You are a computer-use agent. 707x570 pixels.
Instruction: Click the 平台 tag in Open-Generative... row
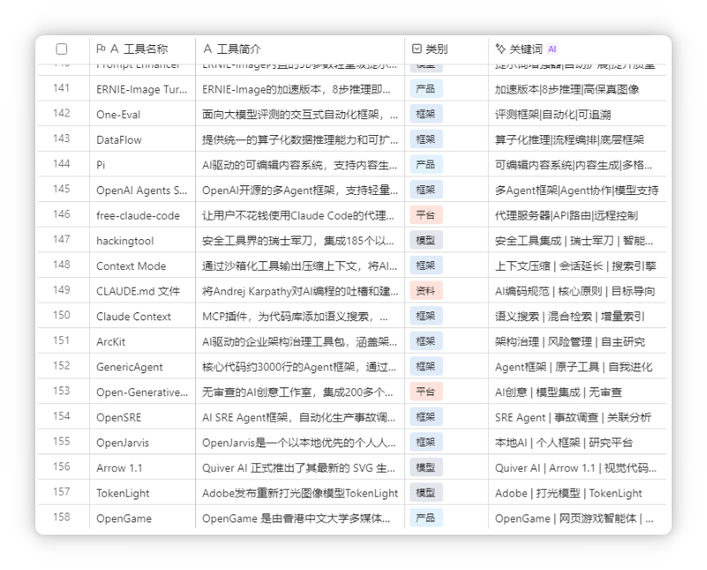pos(426,392)
